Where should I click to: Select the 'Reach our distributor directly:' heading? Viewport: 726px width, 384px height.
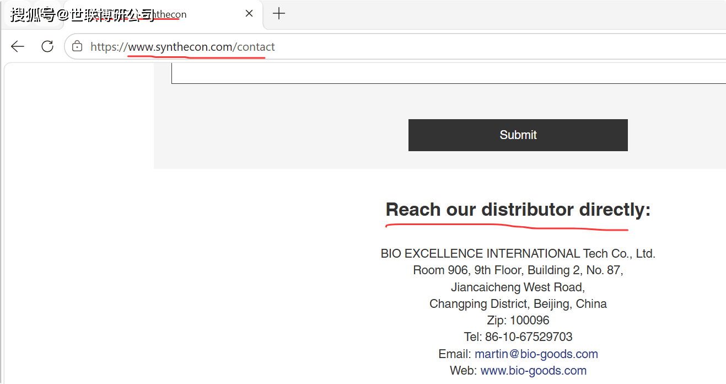pyautogui.click(x=518, y=210)
